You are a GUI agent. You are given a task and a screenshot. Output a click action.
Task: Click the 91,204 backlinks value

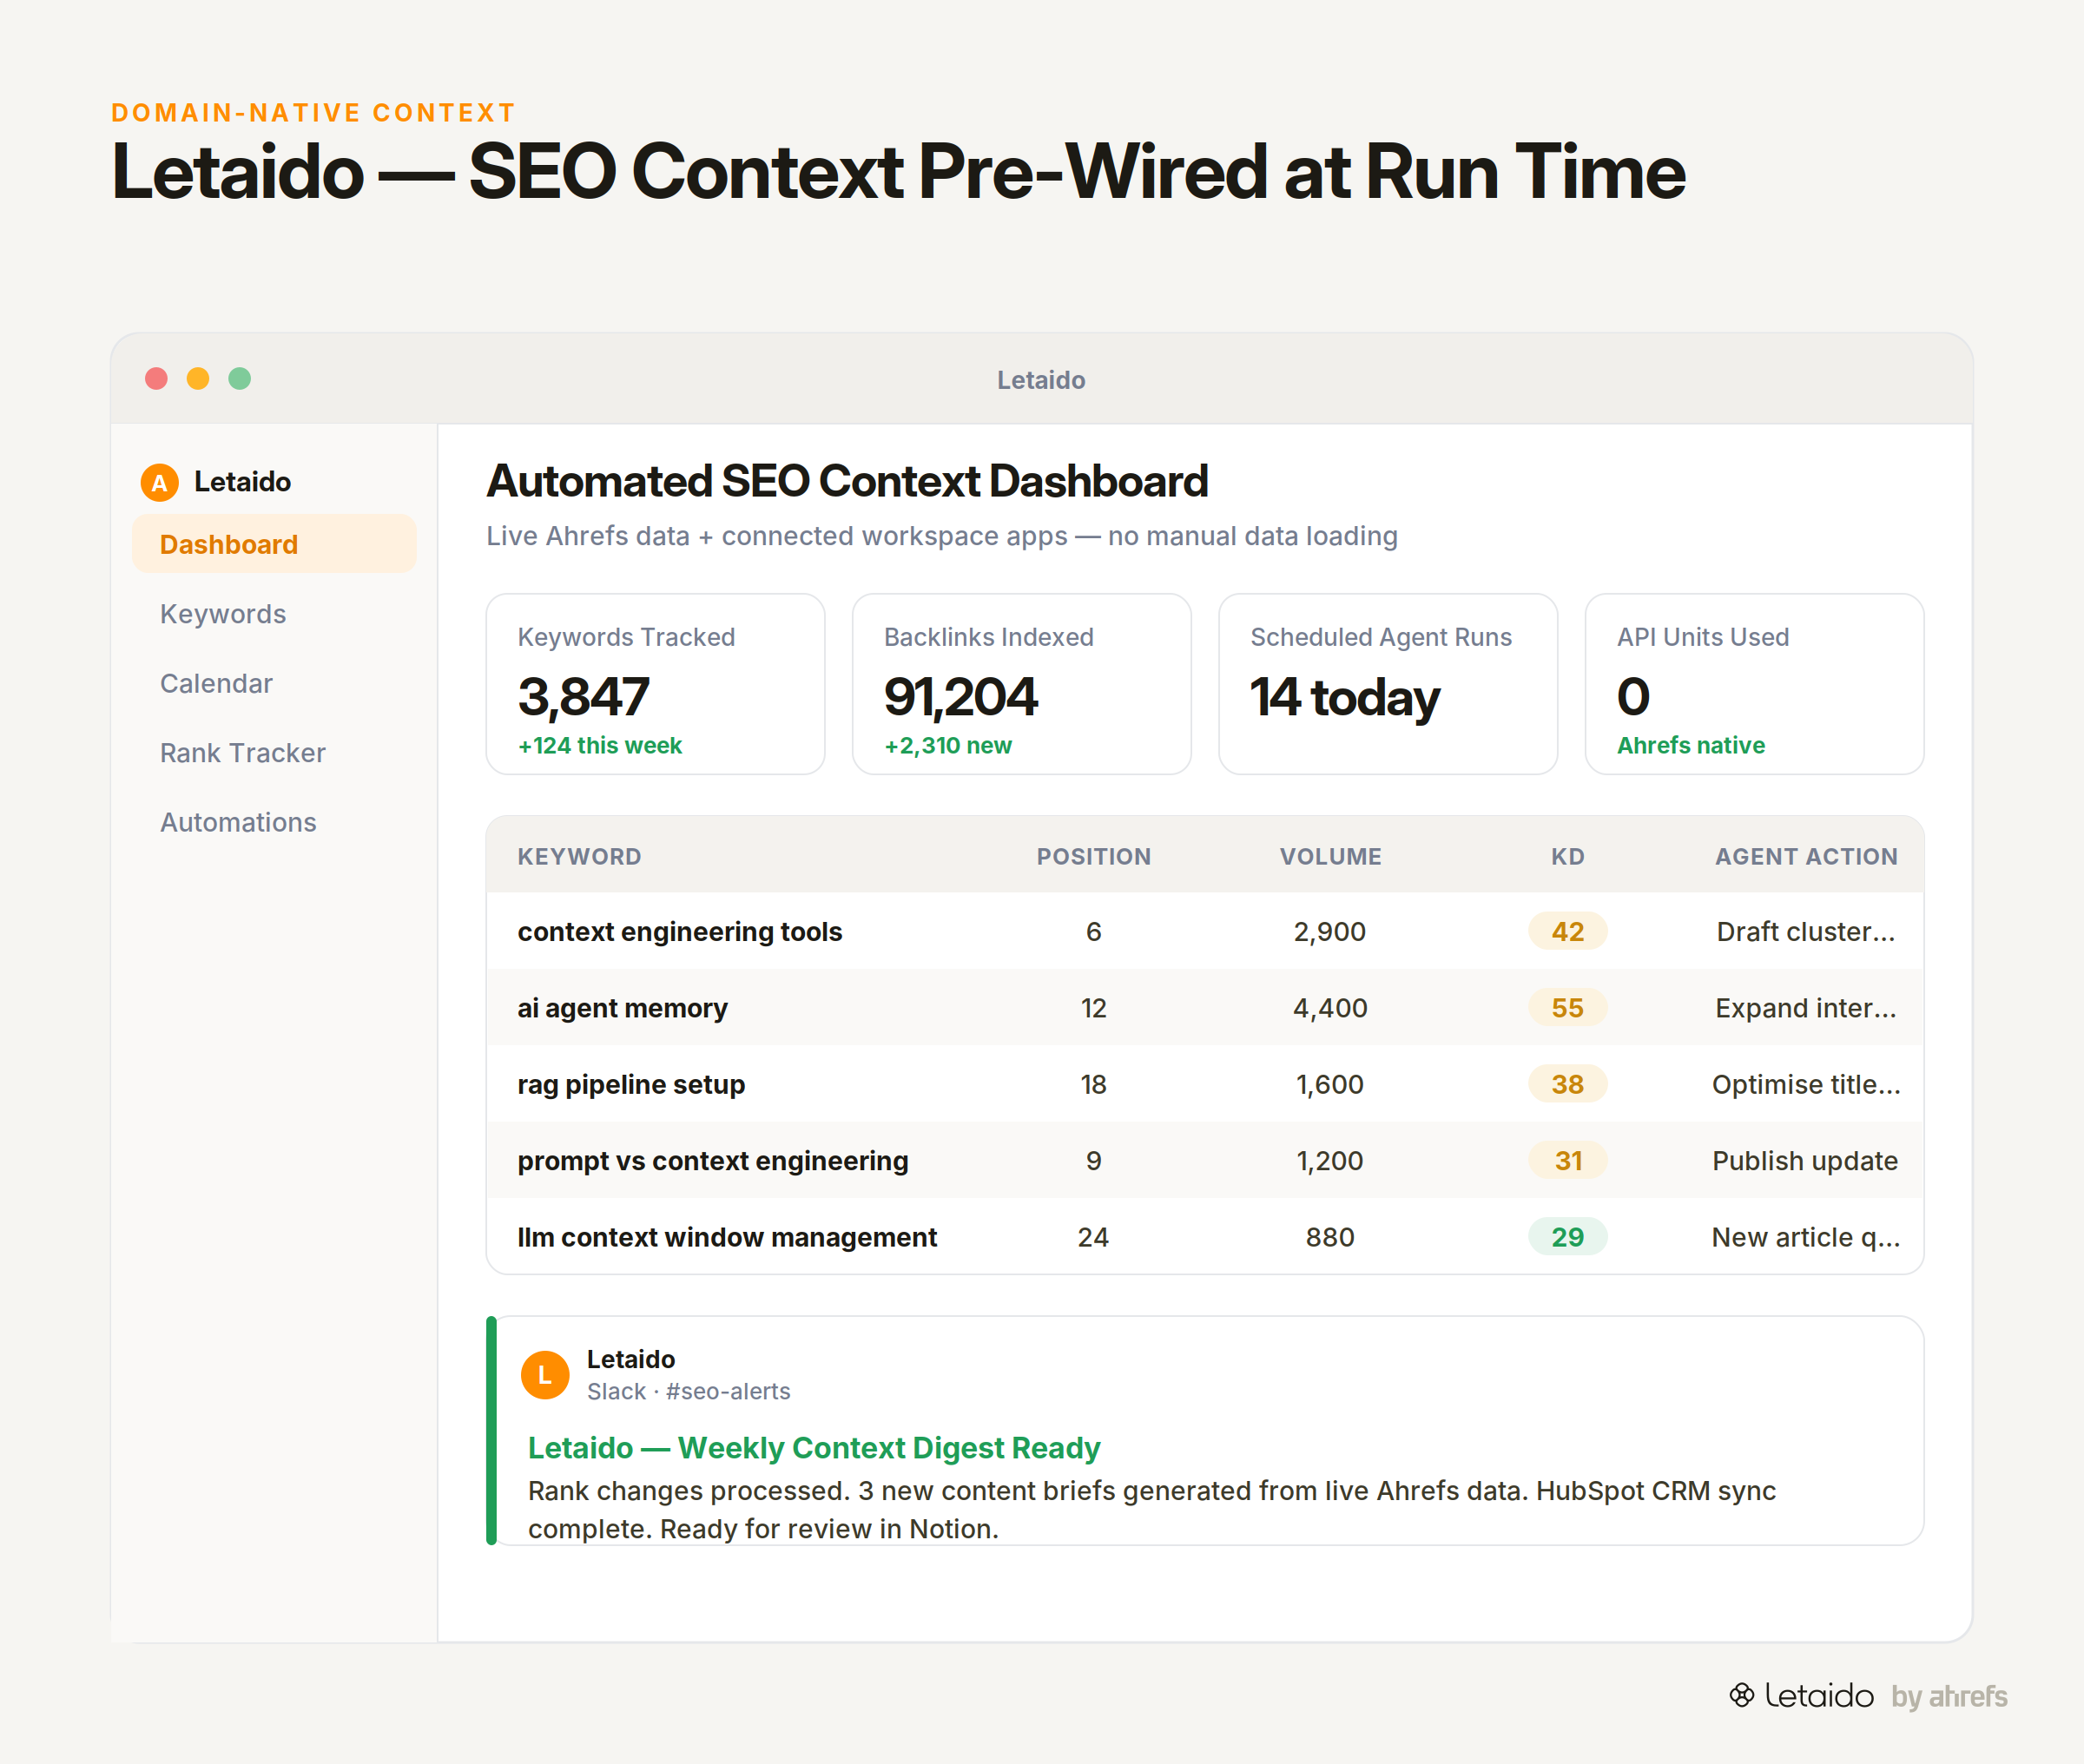961,697
